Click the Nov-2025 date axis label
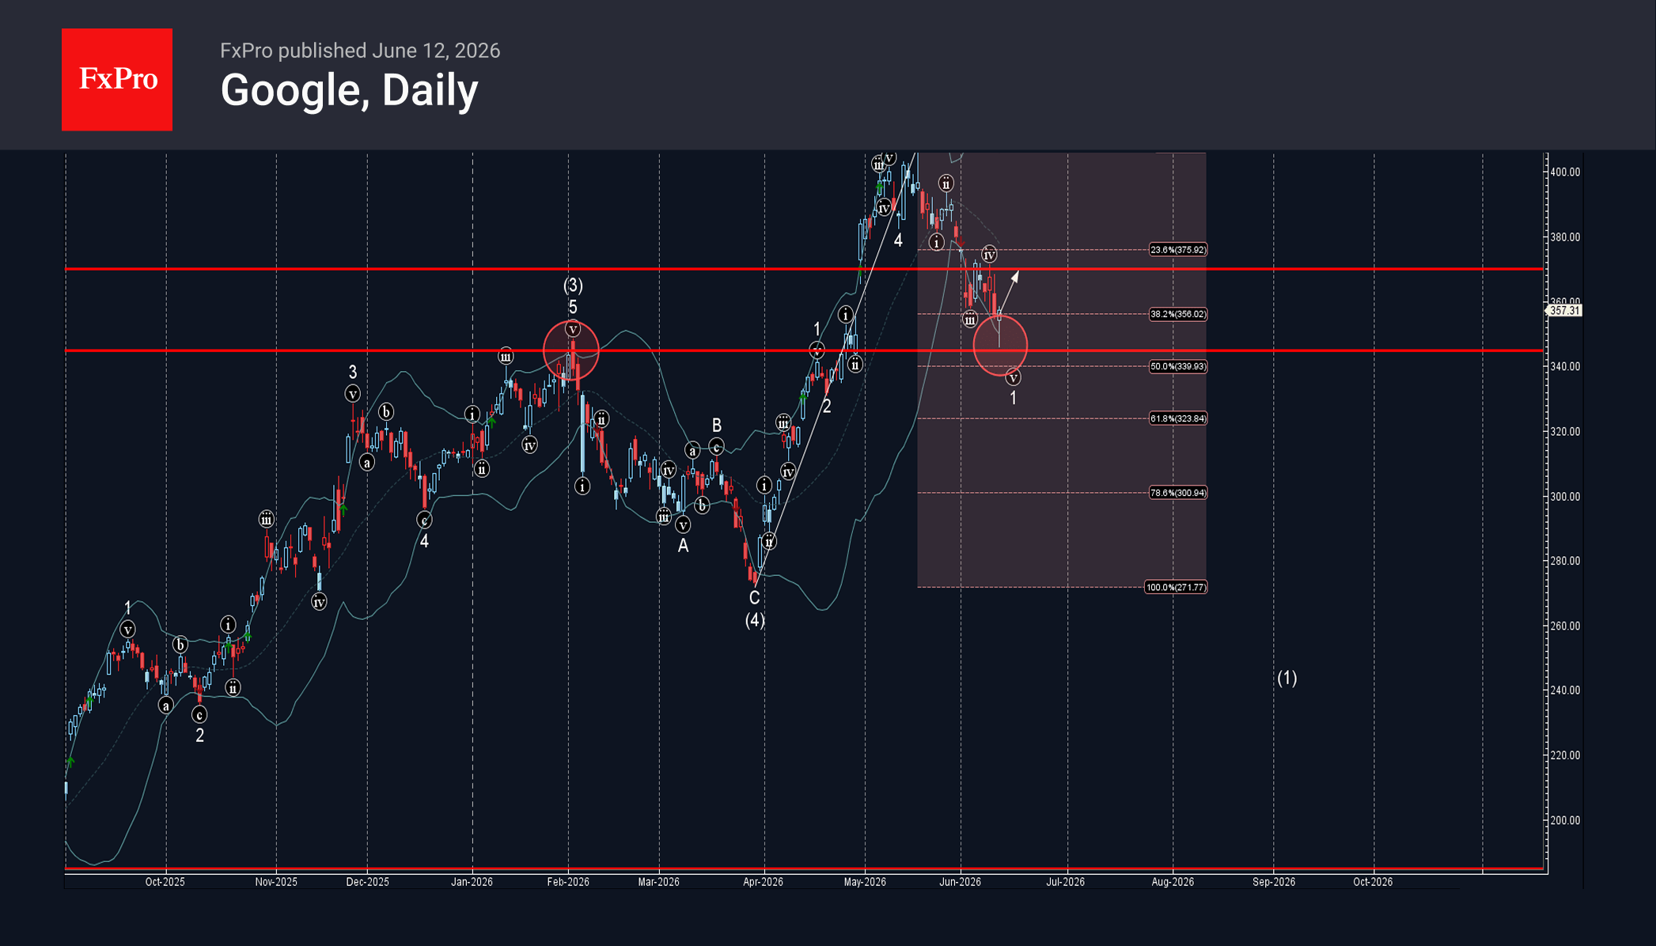The height and width of the screenshot is (946, 1656). (276, 882)
